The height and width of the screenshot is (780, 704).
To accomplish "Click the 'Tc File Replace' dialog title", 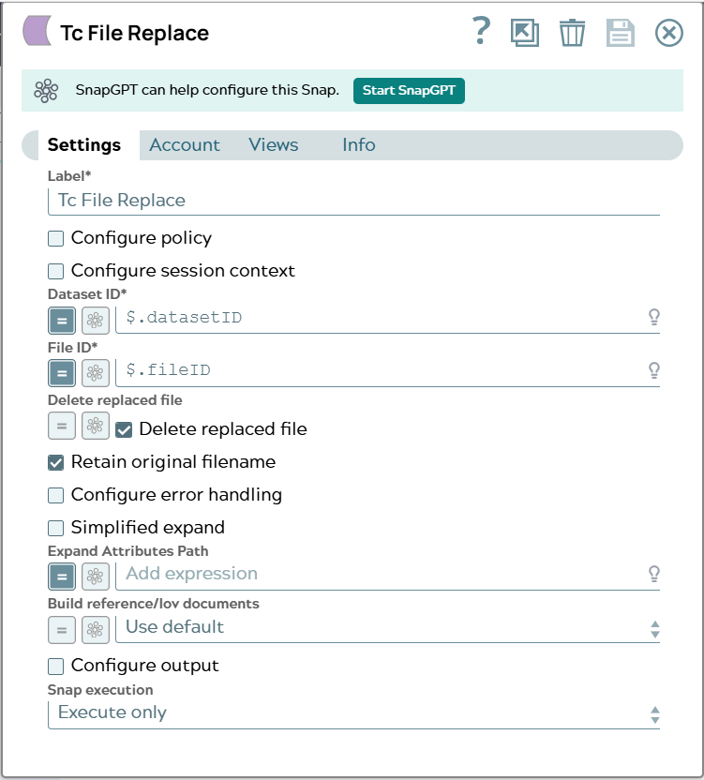I will click(x=134, y=34).
